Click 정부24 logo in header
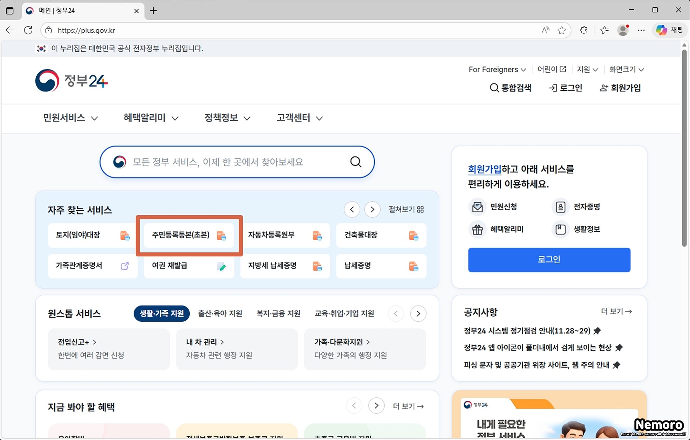 [x=71, y=81]
